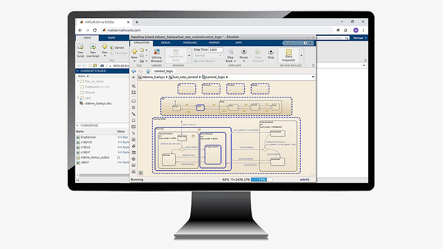
Task: Click the Search Documentation field
Action: pyautogui.click(x=332, y=38)
